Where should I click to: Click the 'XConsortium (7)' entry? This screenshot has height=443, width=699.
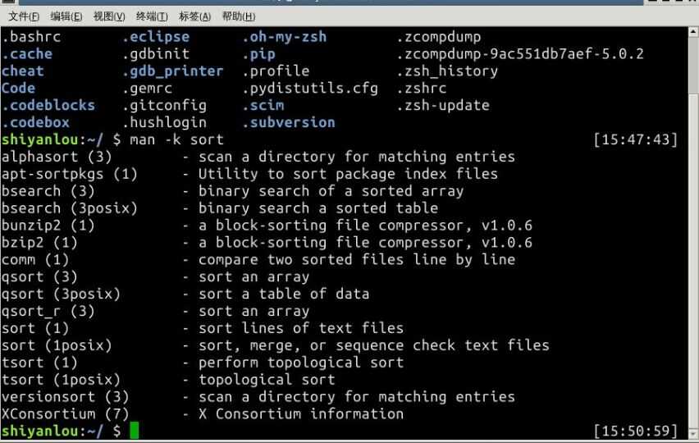65,414
